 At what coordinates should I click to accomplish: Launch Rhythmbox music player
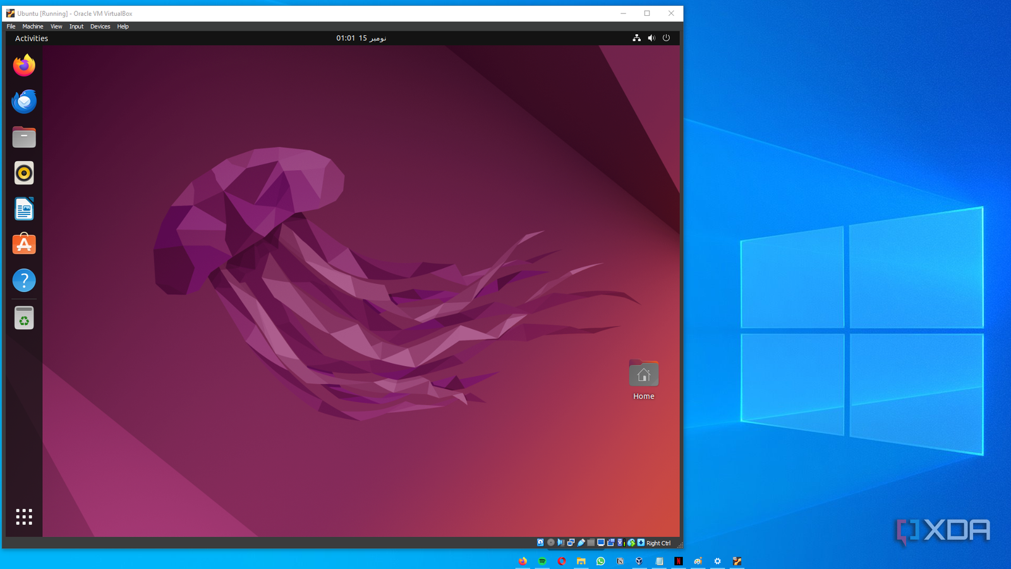[24, 173]
